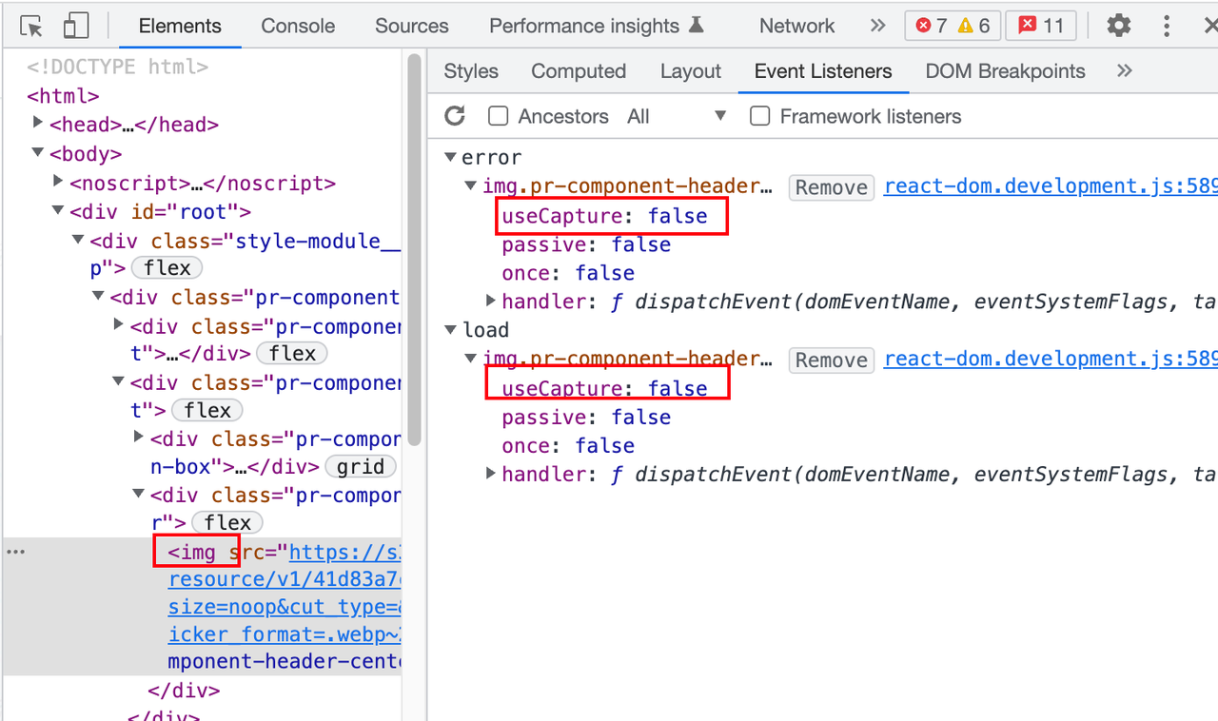Show more DevTools tabs chevron
The height and width of the screenshot is (721, 1218).
point(878,26)
